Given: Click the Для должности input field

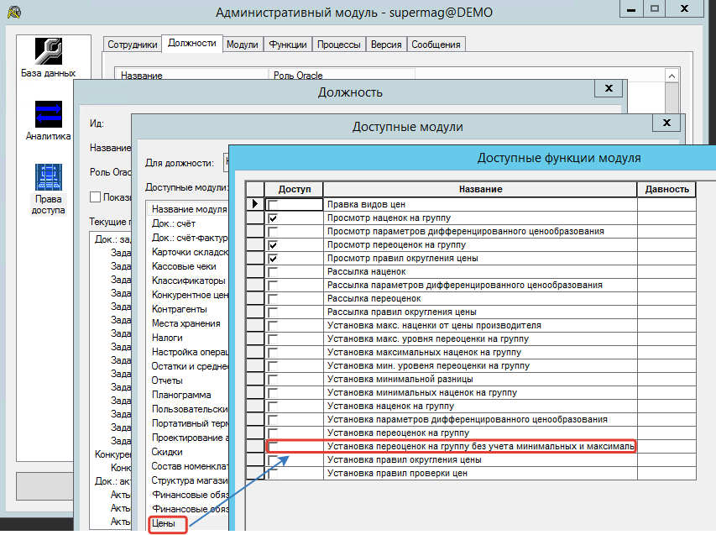Looking at the screenshot, I should (226, 163).
